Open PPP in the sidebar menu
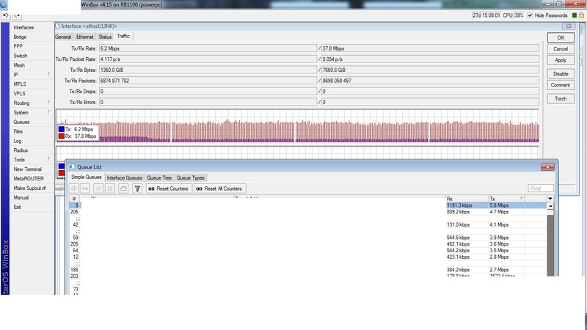587x330 pixels. [x=18, y=46]
